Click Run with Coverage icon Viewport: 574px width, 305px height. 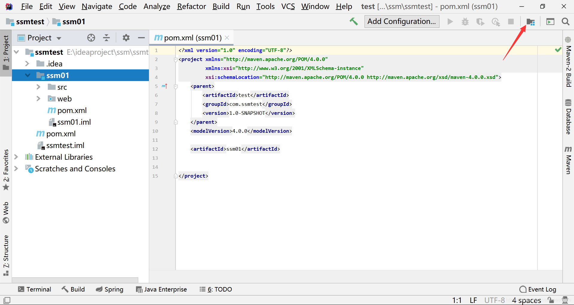coord(480,22)
